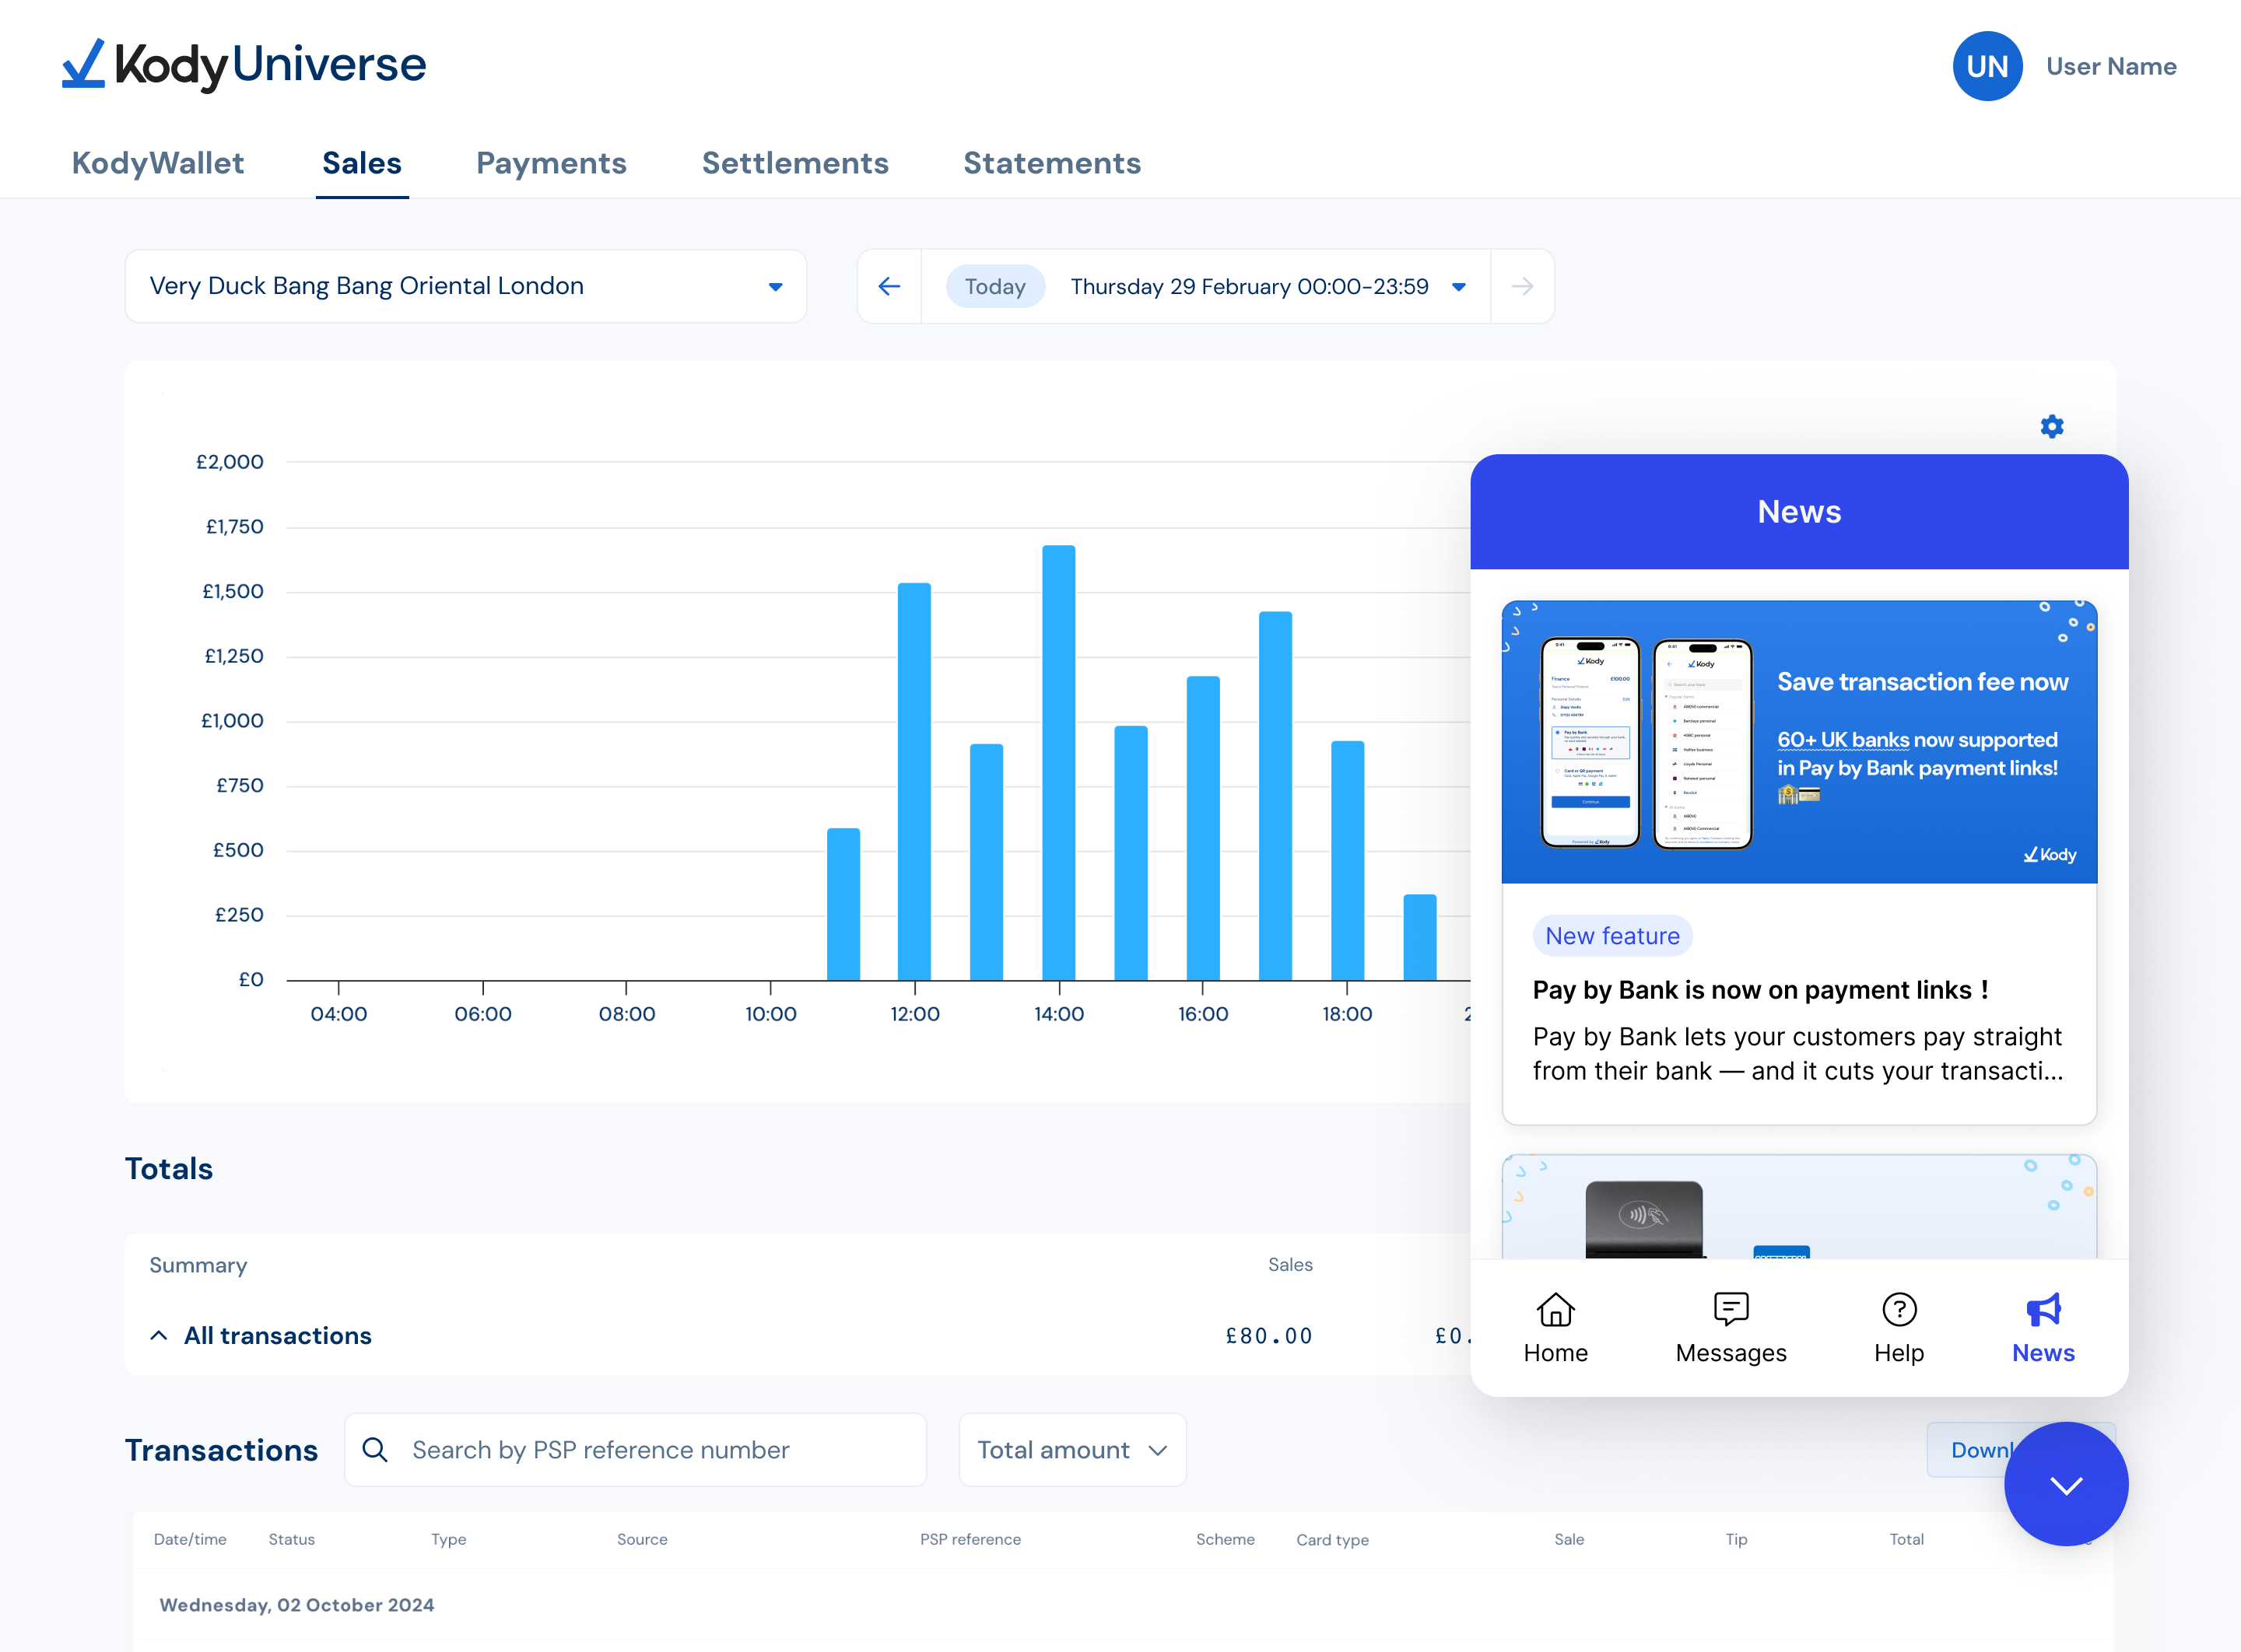The image size is (2241, 1652).
Task: Click the search magnifier icon
Action: (x=375, y=1450)
